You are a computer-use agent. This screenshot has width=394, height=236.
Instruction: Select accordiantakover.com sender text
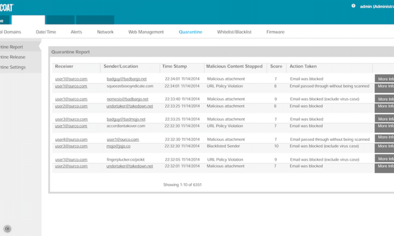126,126
